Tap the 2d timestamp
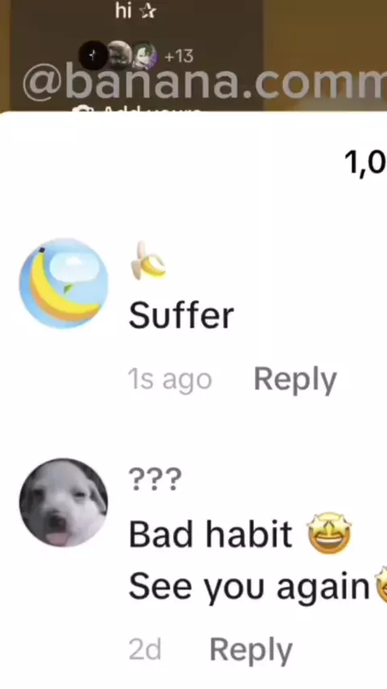The image size is (387, 689). [x=145, y=649]
